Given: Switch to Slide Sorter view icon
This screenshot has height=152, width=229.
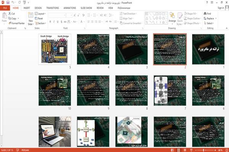Looking at the screenshot, I should 179,150.
